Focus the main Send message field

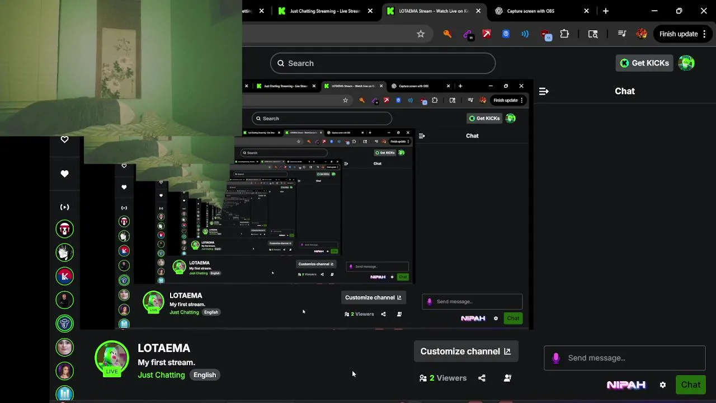[624, 358]
